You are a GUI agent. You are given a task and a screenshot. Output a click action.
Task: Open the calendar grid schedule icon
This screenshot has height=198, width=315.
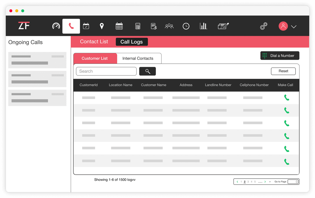pos(119,26)
